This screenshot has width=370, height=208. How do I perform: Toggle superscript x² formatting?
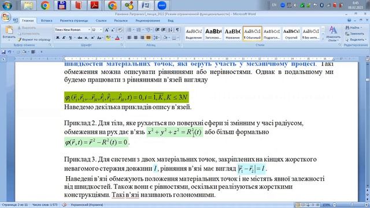click(92, 38)
